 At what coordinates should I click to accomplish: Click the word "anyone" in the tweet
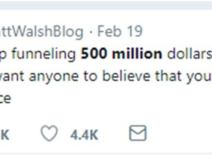coord(54,76)
